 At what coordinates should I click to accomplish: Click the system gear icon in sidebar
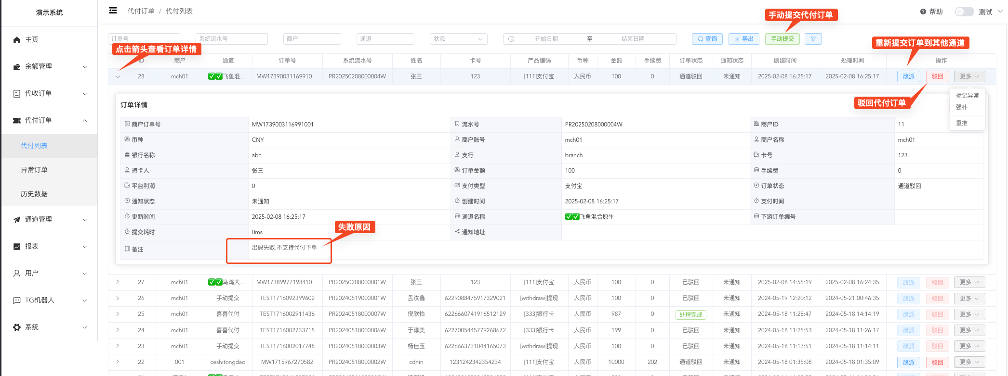point(17,327)
